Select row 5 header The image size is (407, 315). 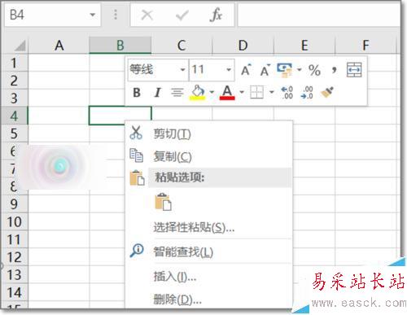tap(14, 133)
